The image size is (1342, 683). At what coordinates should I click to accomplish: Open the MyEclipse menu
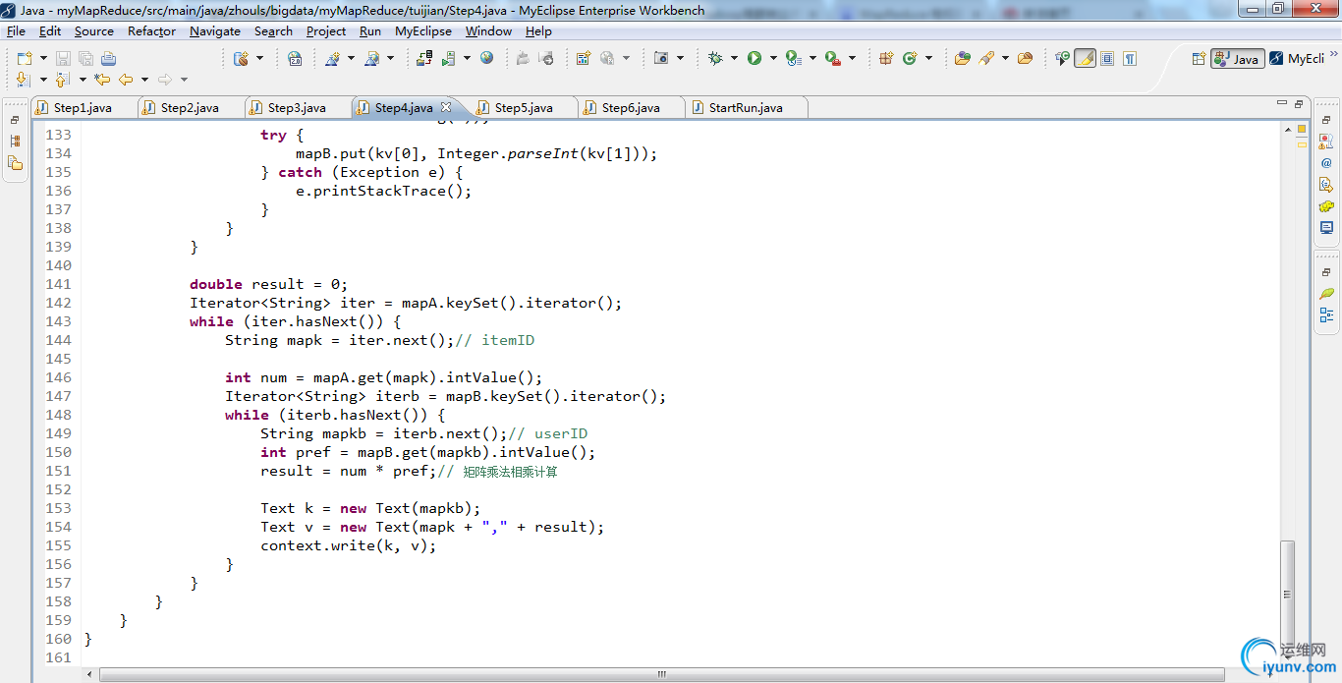point(423,30)
